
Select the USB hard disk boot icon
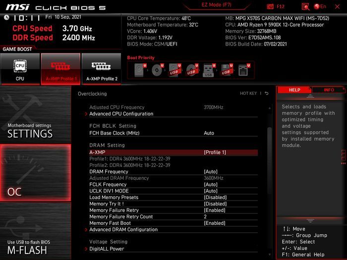click(x=175, y=70)
